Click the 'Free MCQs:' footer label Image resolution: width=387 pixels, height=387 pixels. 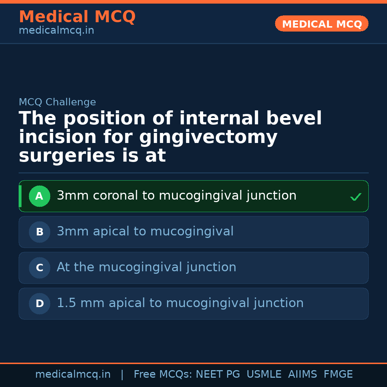point(163,374)
